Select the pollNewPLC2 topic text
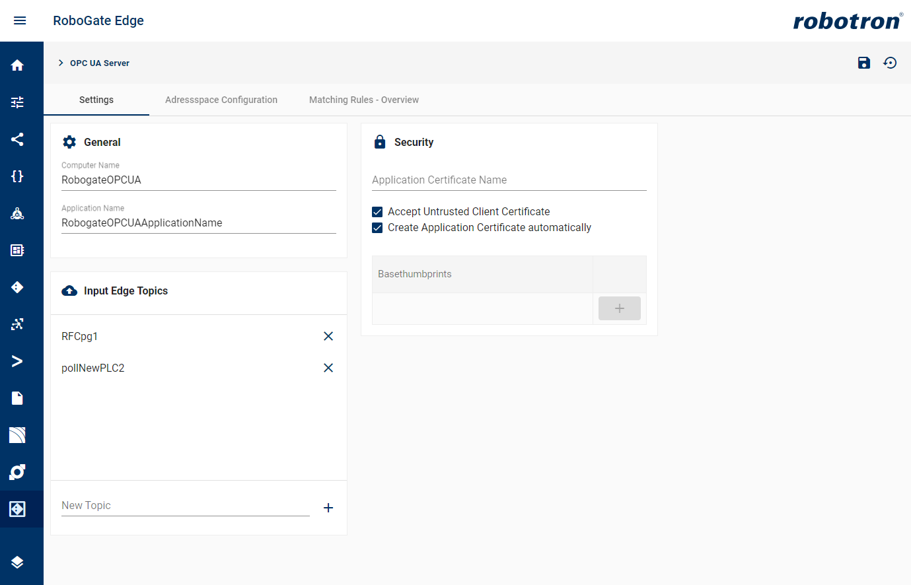 coord(93,368)
